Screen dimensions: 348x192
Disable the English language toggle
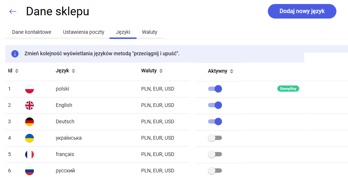pyautogui.click(x=215, y=105)
